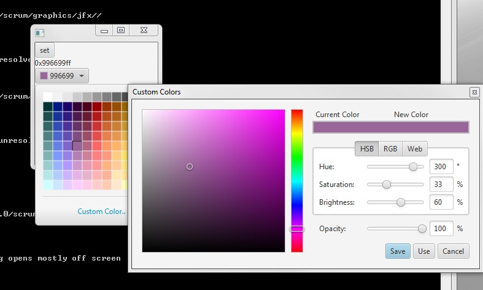Open the 996699 color picker dropdown
The image size is (483, 290).
(x=62, y=76)
